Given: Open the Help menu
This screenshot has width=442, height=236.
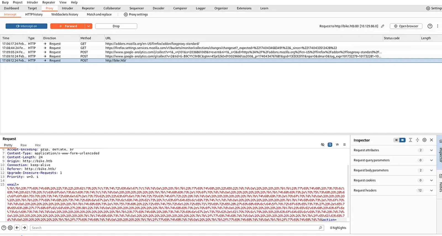Looking at the screenshot, I should tap(74, 2).
